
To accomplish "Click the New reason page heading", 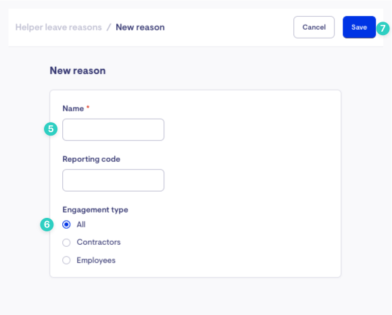I will [78, 71].
